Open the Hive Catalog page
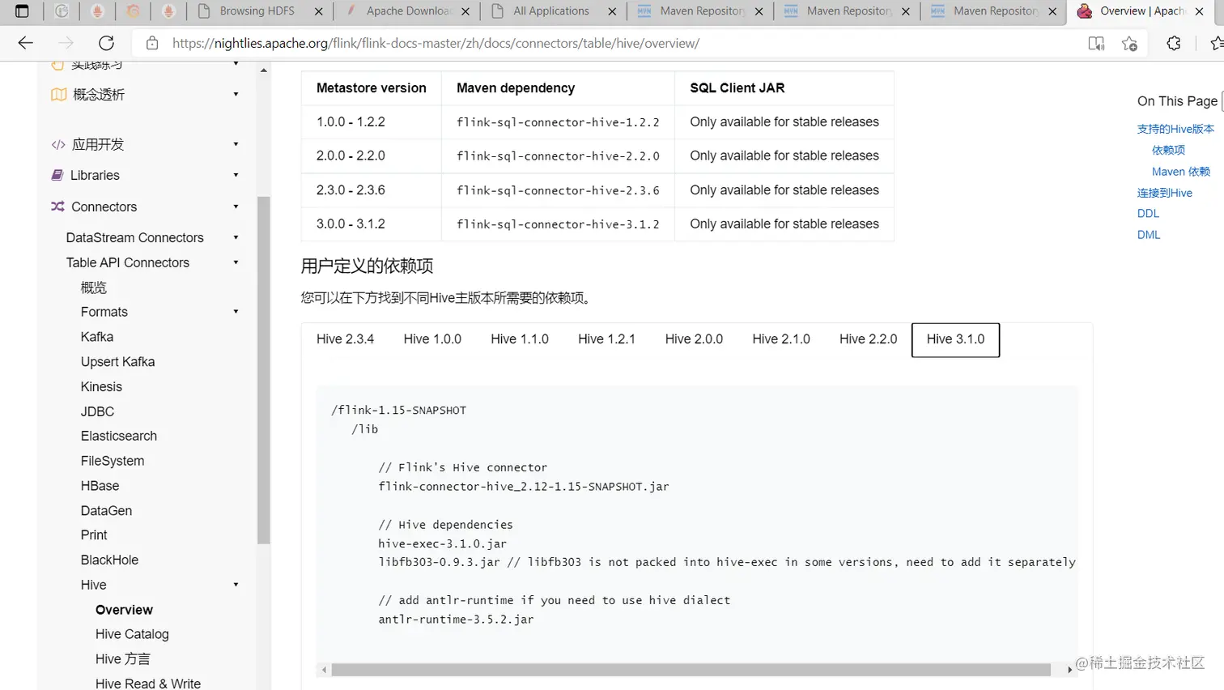1224x690 pixels. point(132,634)
